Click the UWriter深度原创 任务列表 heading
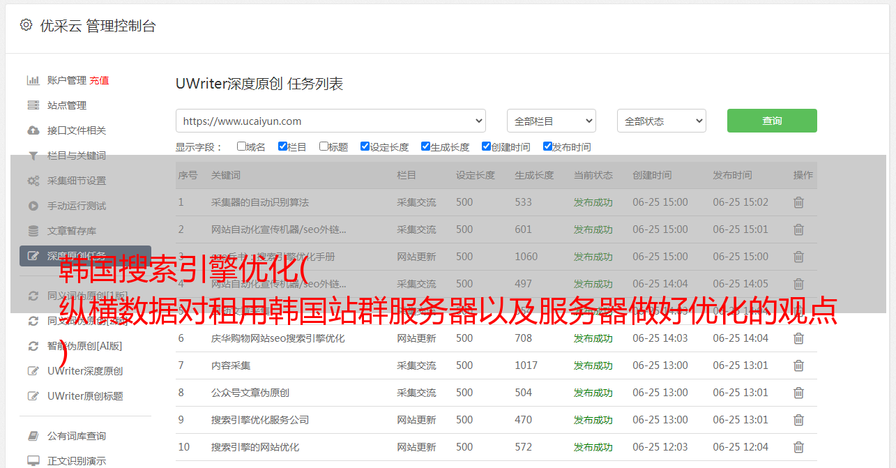Image resolution: width=896 pixels, height=468 pixels. tap(259, 84)
